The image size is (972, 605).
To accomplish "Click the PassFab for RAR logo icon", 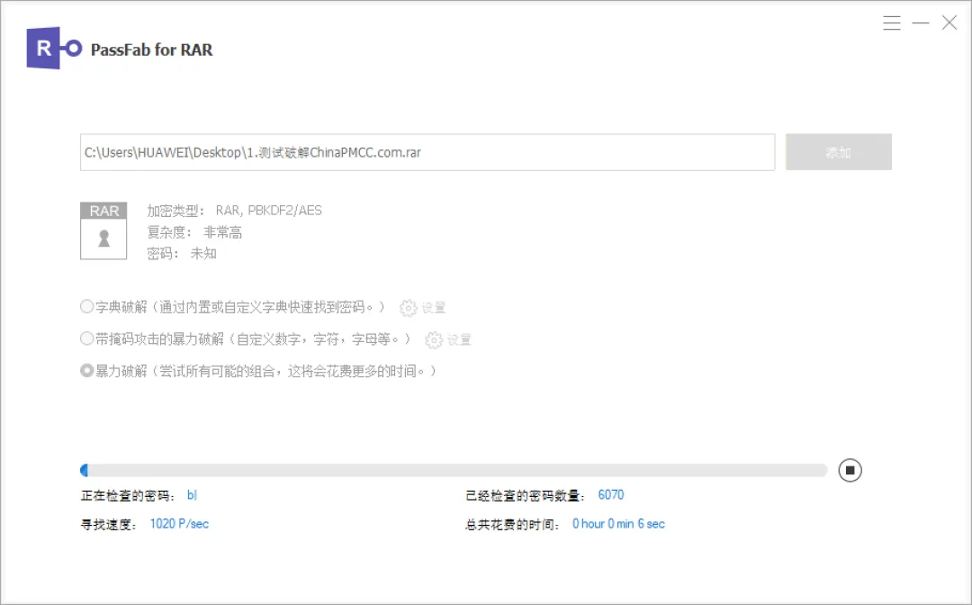I will point(54,48).
